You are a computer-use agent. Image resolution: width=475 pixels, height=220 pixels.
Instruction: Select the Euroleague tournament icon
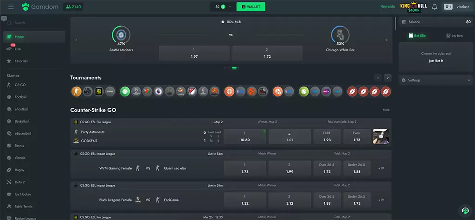pos(252,91)
